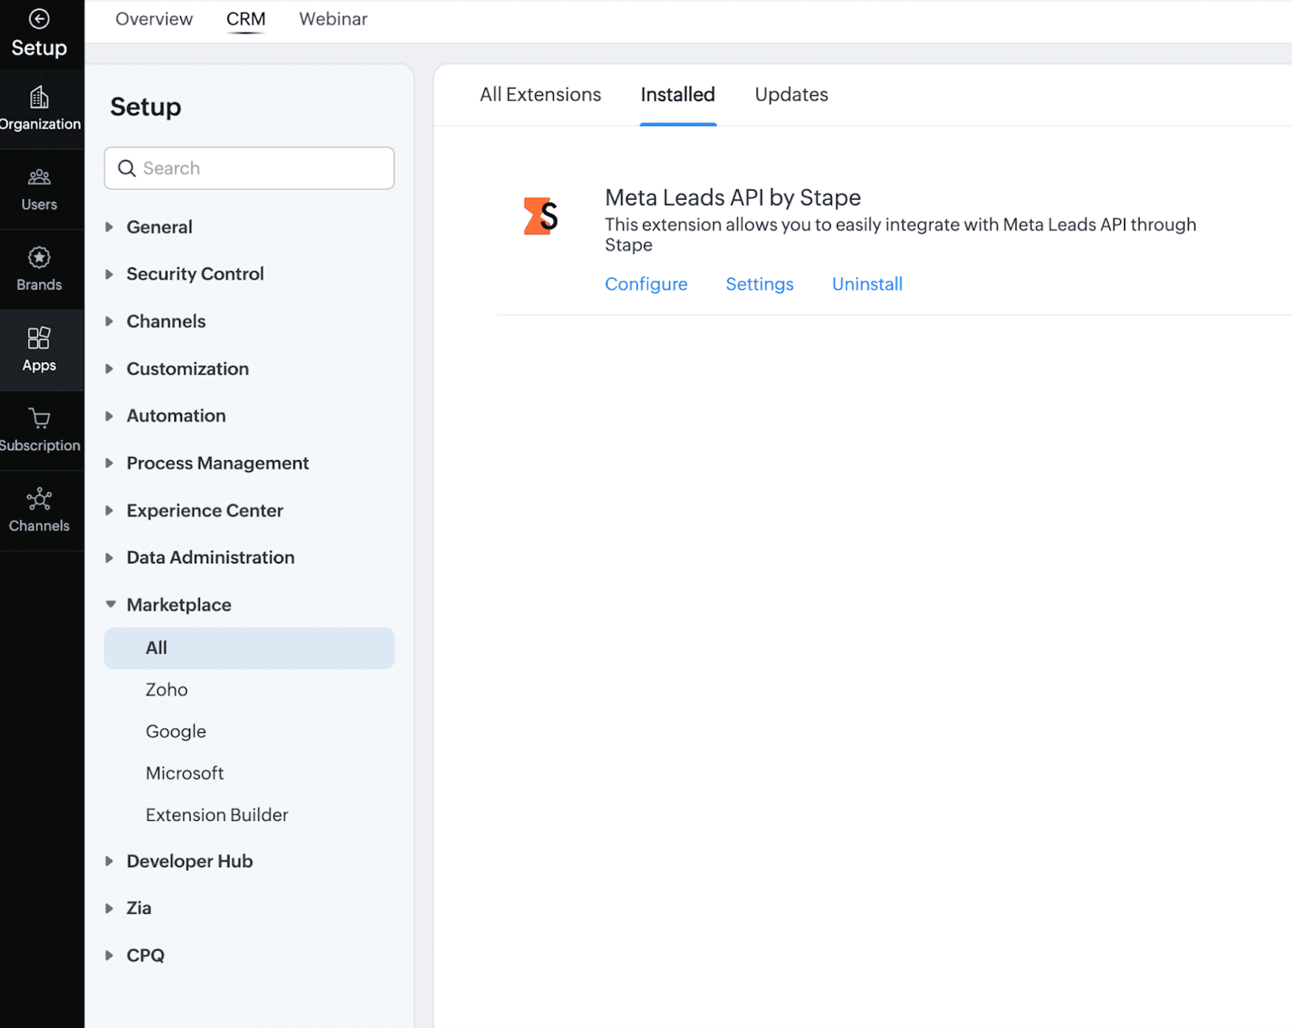The width and height of the screenshot is (1292, 1028).
Task: Click the Zia label
Action: tap(139, 909)
